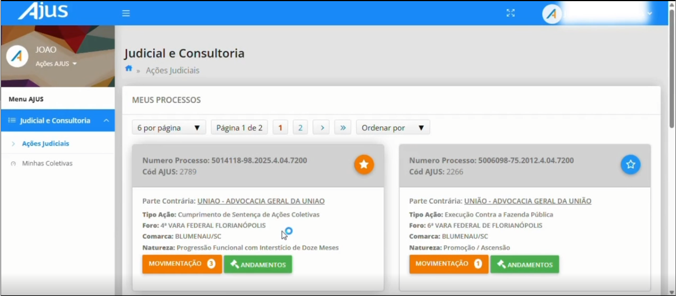
Task: Open the Ações AJUS dropdown
Action: point(56,63)
